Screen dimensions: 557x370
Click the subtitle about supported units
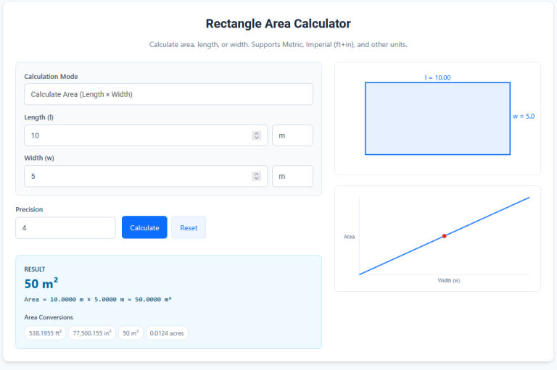click(278, 45)
